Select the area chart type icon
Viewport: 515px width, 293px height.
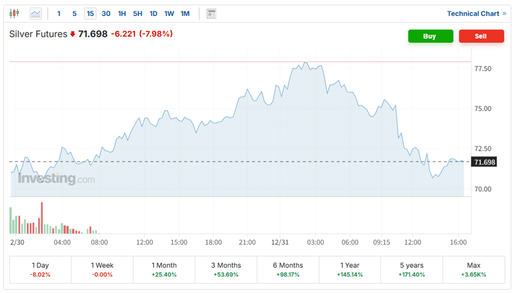click(x=36, y=13)
